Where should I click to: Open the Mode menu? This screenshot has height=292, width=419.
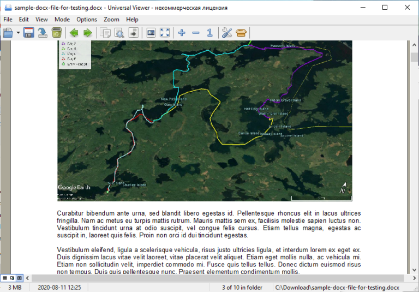coord(62,19)
